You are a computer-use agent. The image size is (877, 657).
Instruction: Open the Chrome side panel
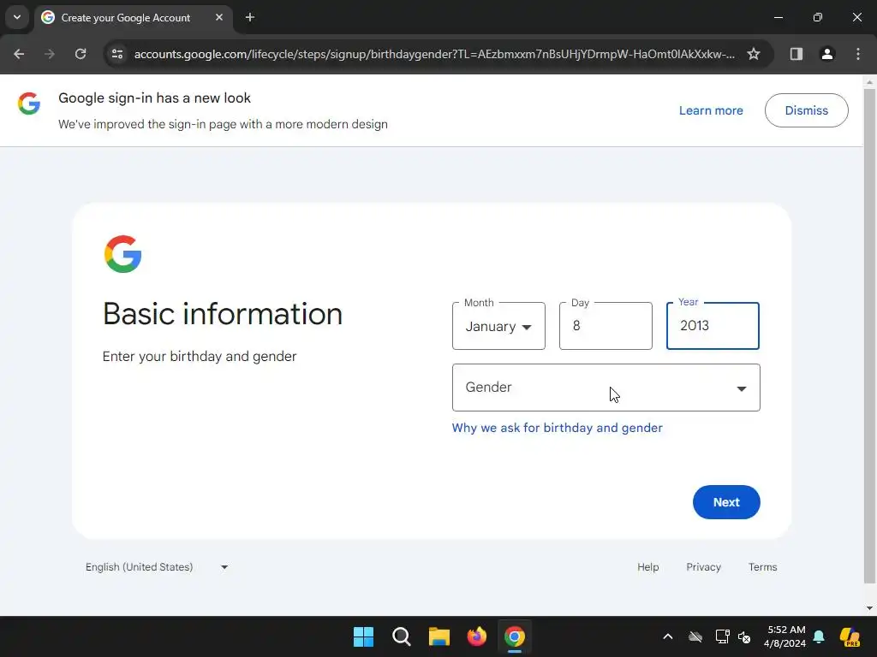(x=796, y=54)
